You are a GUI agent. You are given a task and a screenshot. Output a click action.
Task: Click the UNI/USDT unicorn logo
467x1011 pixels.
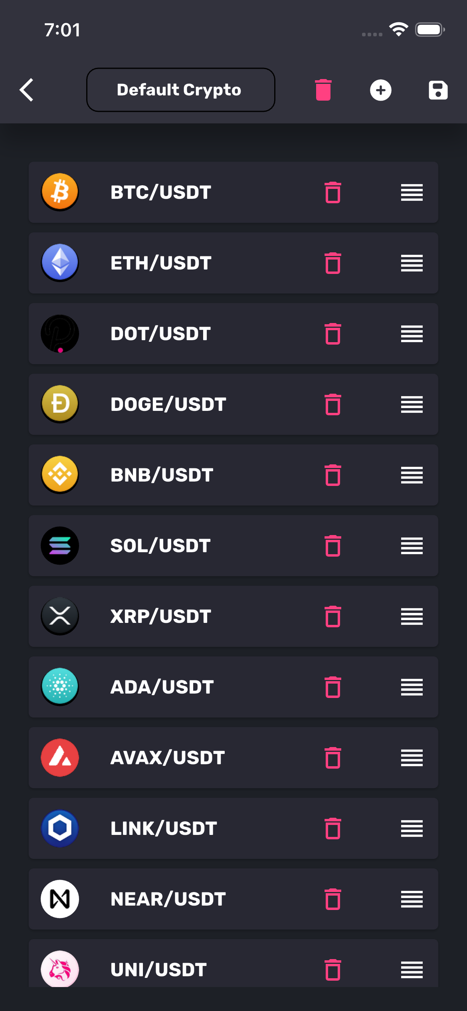[60, 969]
